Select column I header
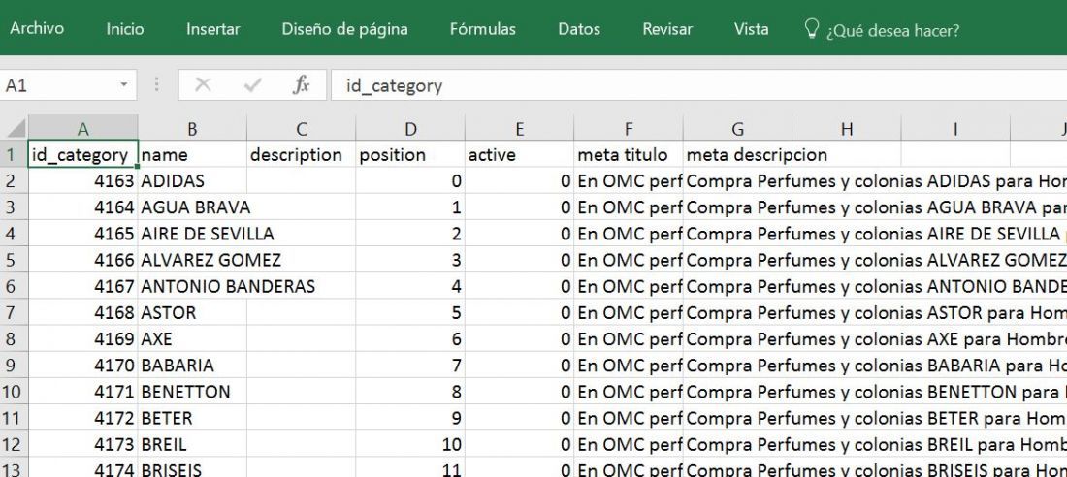 coord(955,128)
